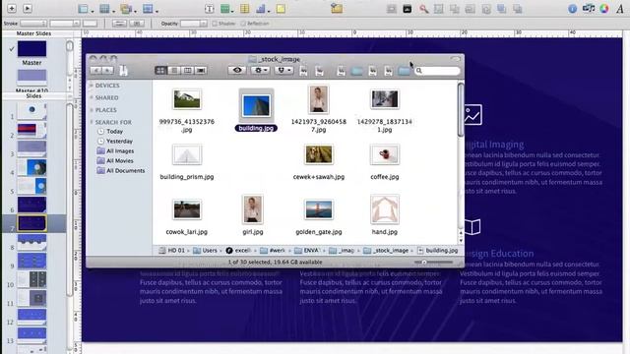Insert a table using the yellow table icon
The width and height of the screenshot is (630, 354).
(x=244, y=9)
